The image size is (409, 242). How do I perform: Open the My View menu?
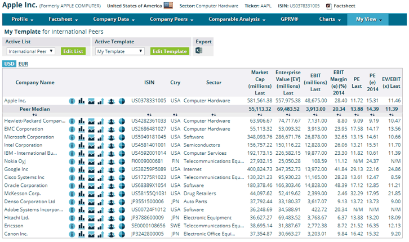[369, 19]
